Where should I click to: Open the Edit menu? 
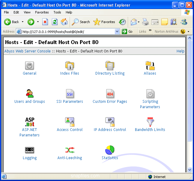[x=16, y=12]
